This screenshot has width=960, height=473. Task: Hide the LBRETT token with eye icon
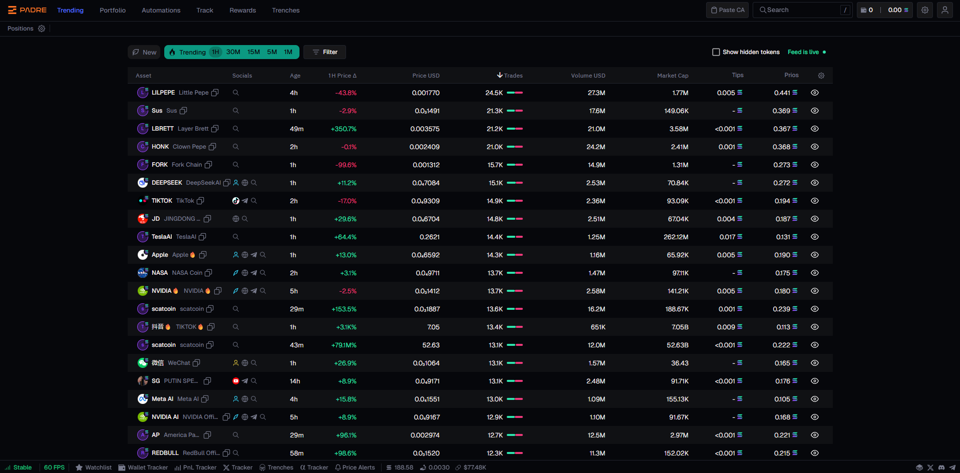tap(814, 129)
